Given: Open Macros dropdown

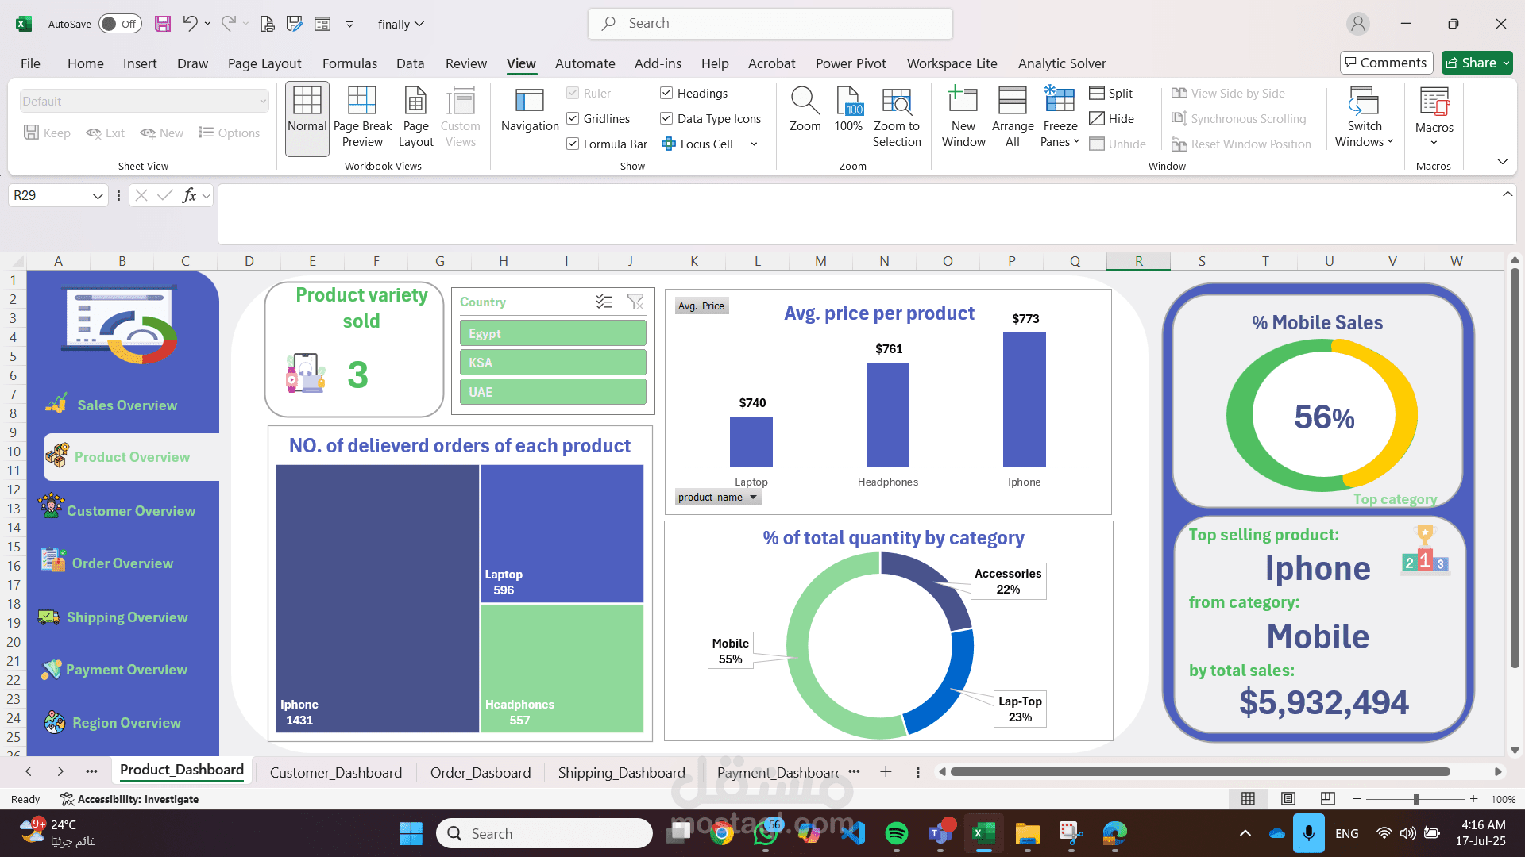Looking at the screenshot, I should point(1434,118).
